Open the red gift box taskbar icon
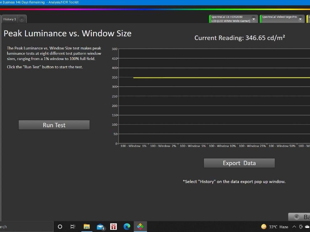The height and width of the screenshot is (232, 310). (114, 227)
